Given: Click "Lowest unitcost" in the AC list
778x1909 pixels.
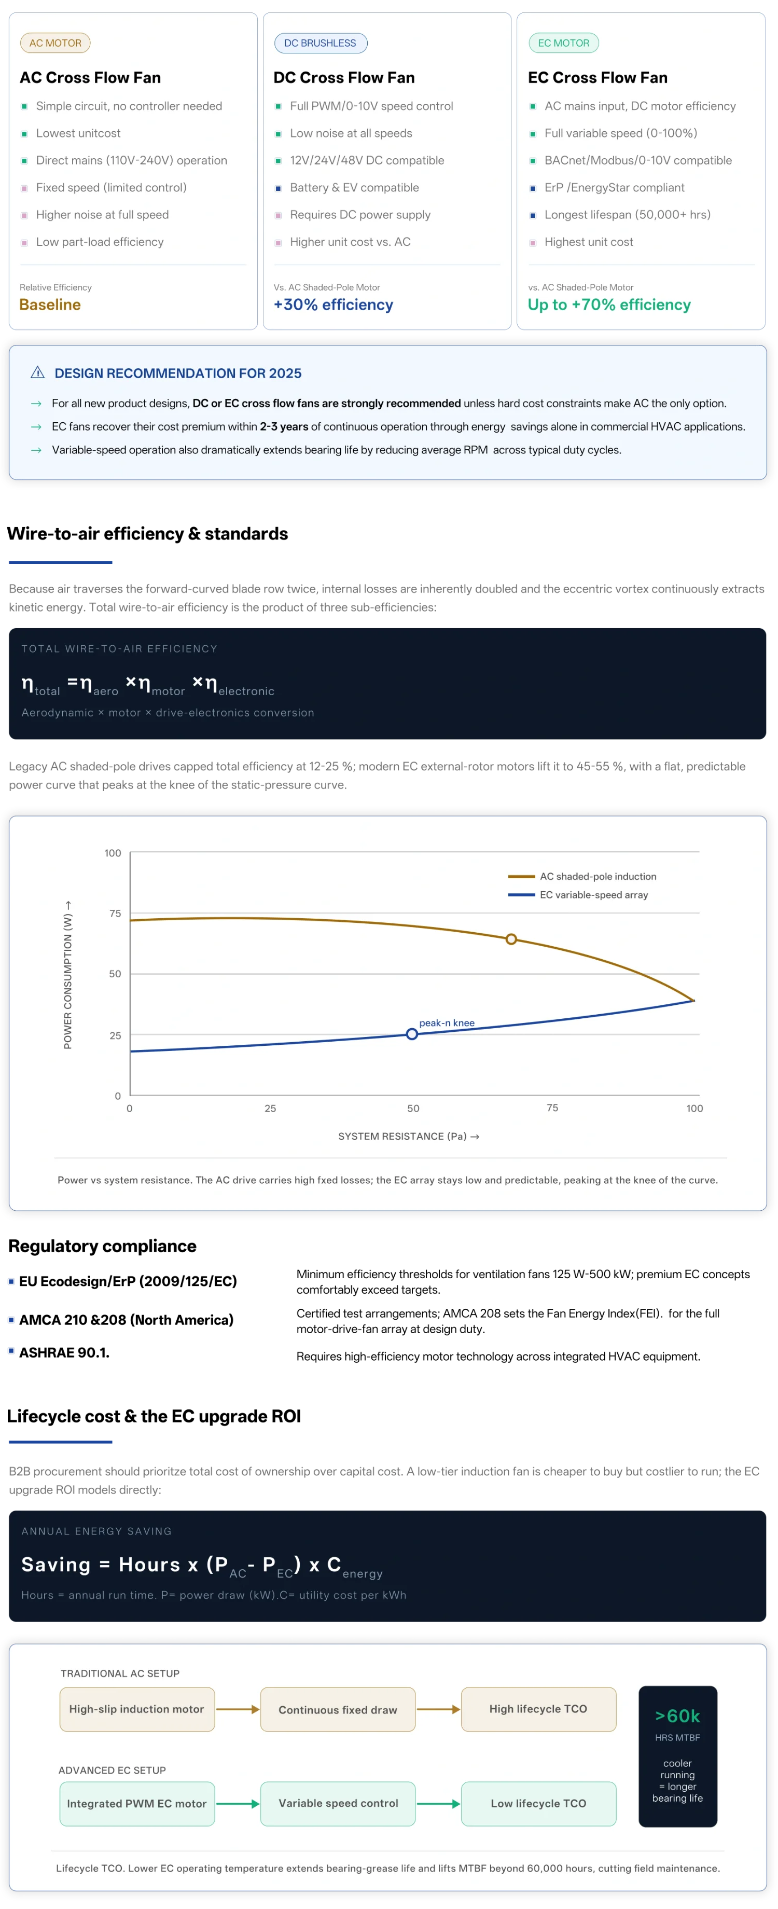Looking at the screenshot, I should 78,133.
